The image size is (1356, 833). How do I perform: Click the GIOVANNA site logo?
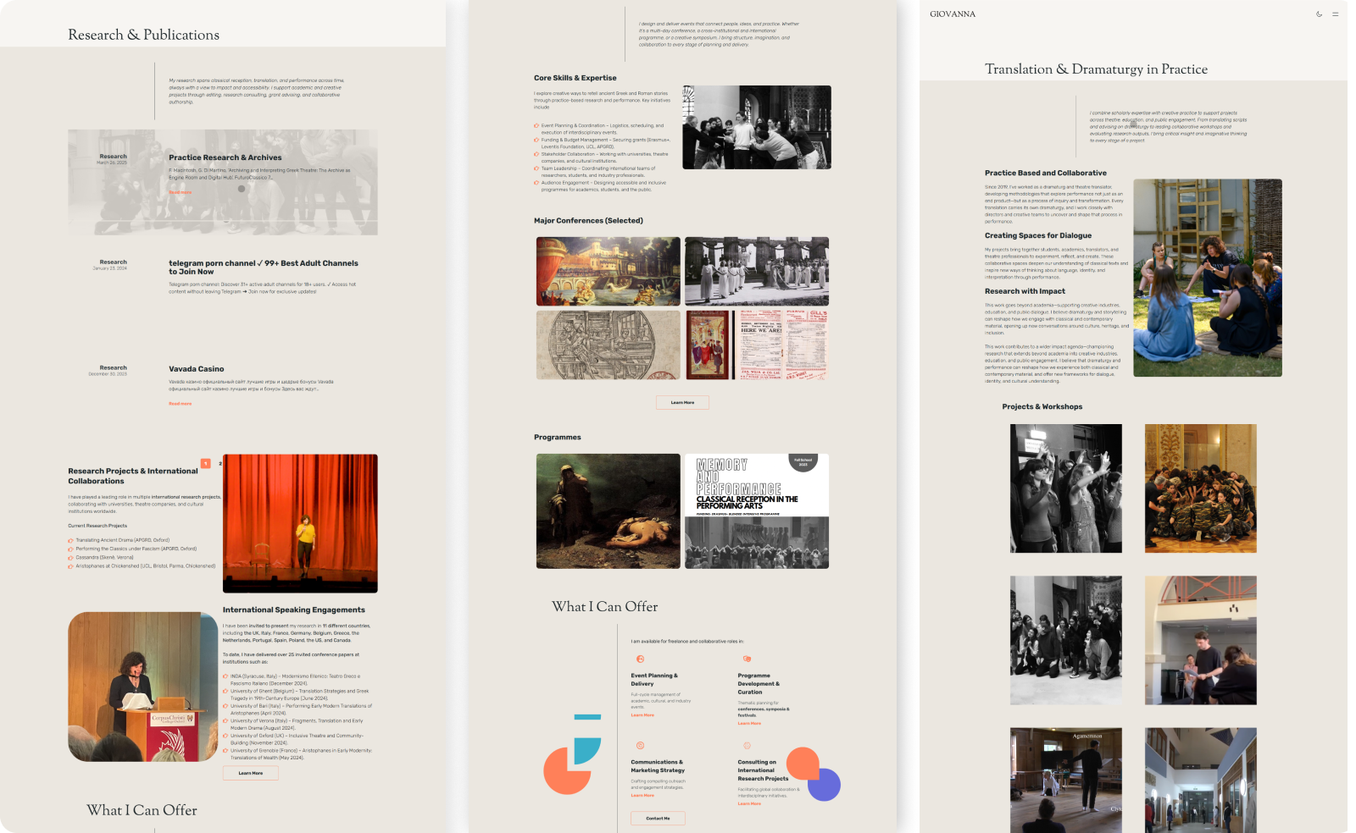point(953,14)
